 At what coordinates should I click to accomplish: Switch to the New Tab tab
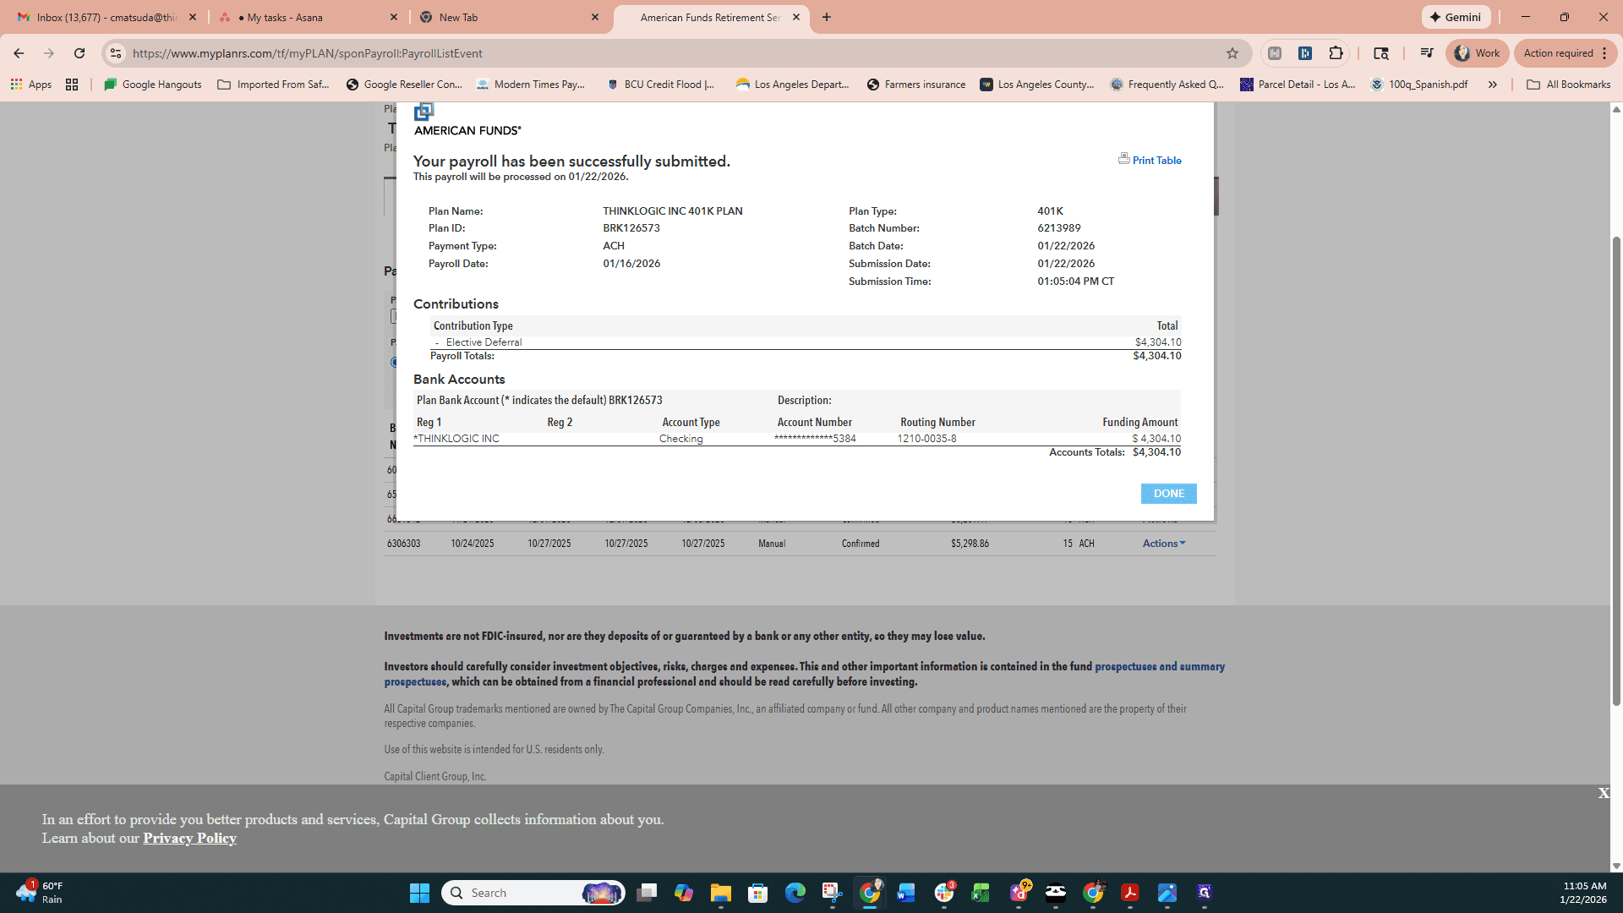(510, 17)
